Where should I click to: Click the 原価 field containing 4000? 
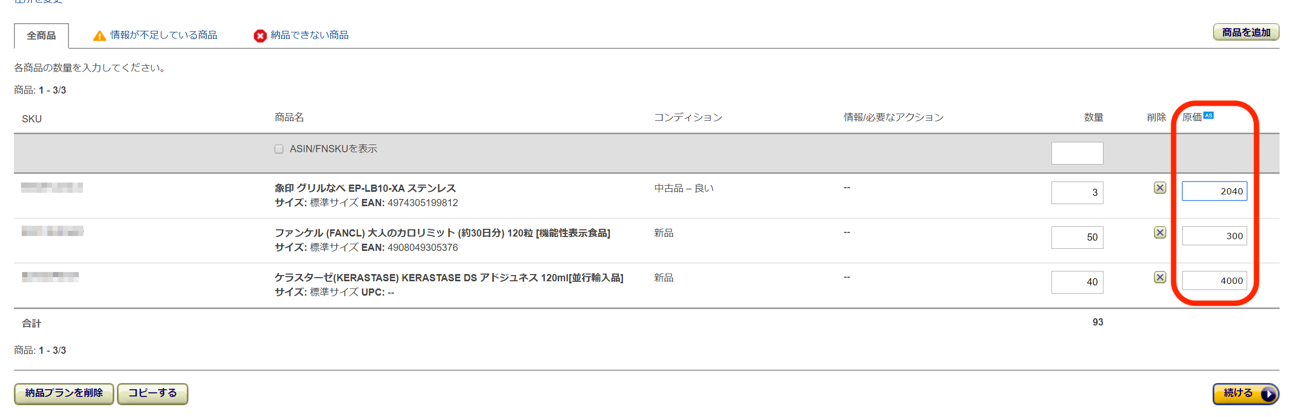1214,281
